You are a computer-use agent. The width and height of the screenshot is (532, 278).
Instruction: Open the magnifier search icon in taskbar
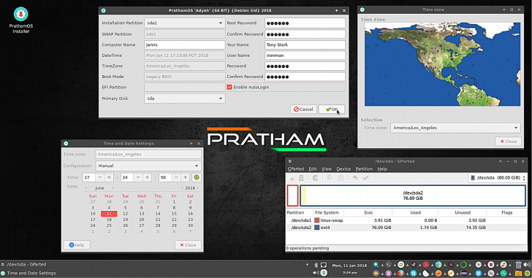[376, 265]
